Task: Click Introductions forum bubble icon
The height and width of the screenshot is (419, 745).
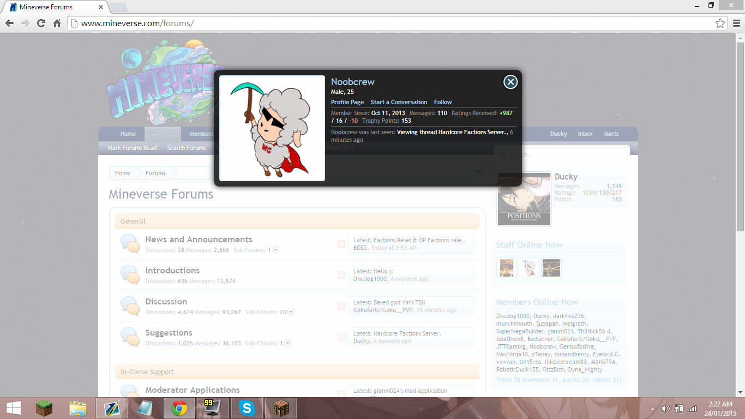Action: point(130,275)
